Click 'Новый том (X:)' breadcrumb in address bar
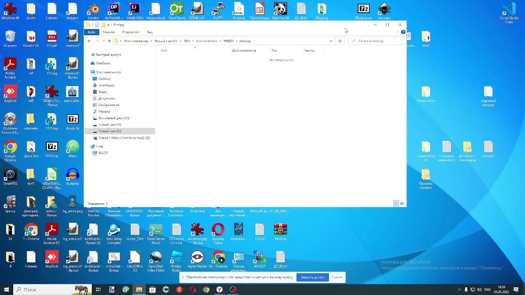Screen dimensions: 525x295 click(x=166, y=41)
